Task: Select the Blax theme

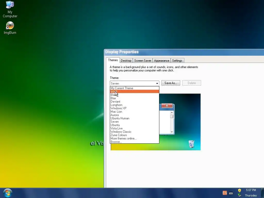Action: coord(134,98)
